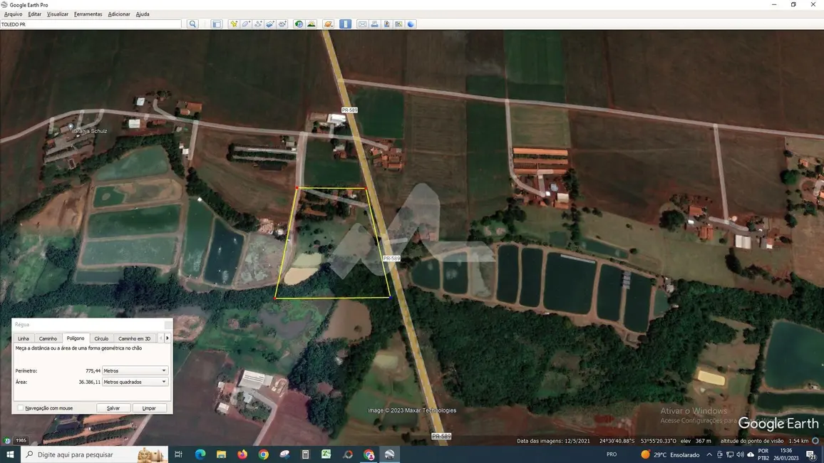Click the upper PR-589 road label

pyautogui.click(x=349, y=110)
